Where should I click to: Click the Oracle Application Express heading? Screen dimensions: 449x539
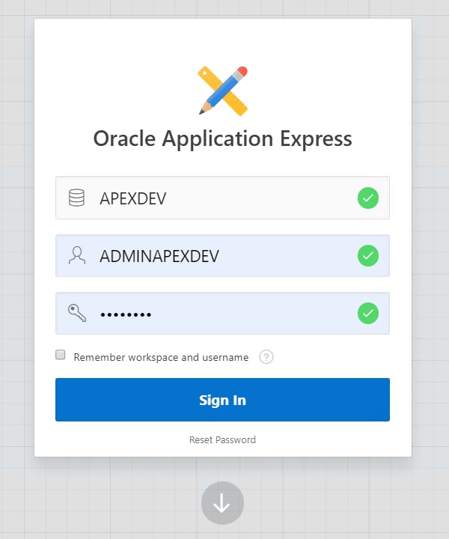222,138
